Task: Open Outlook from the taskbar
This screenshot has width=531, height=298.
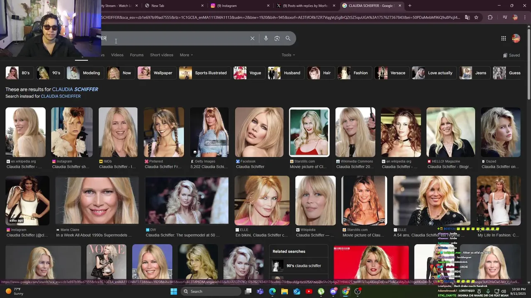Action: [x=297, y=291]
